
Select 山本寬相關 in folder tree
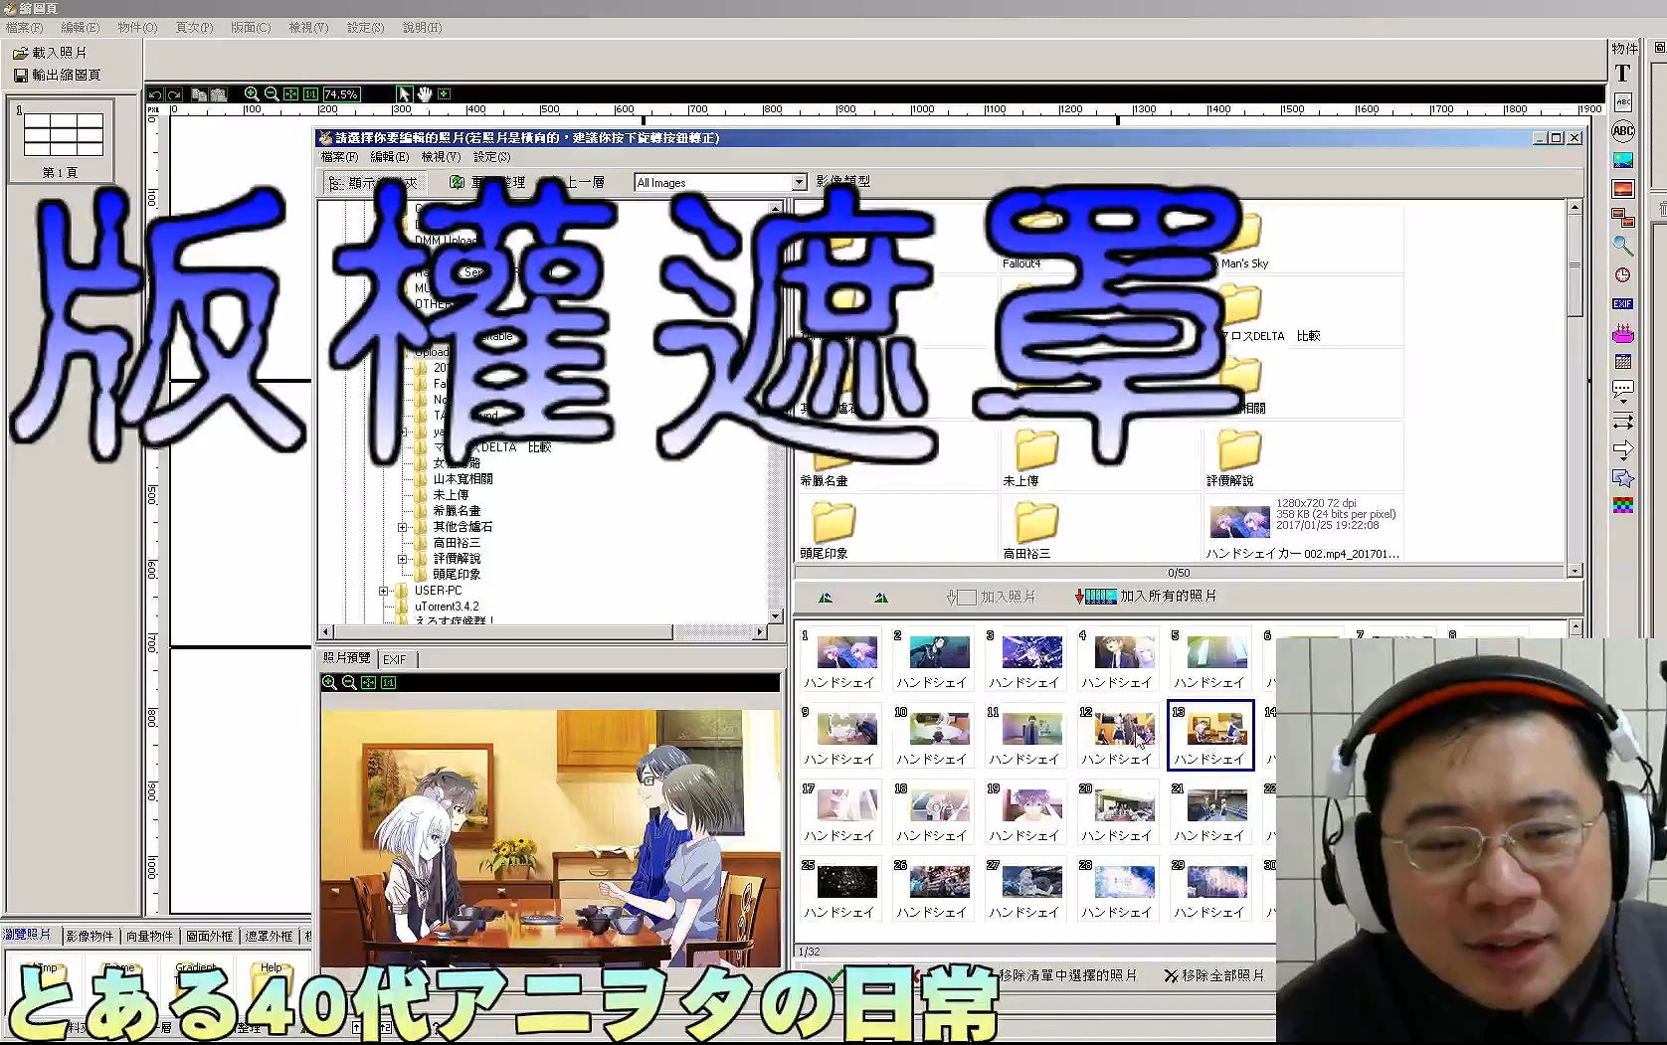point(463,479)
